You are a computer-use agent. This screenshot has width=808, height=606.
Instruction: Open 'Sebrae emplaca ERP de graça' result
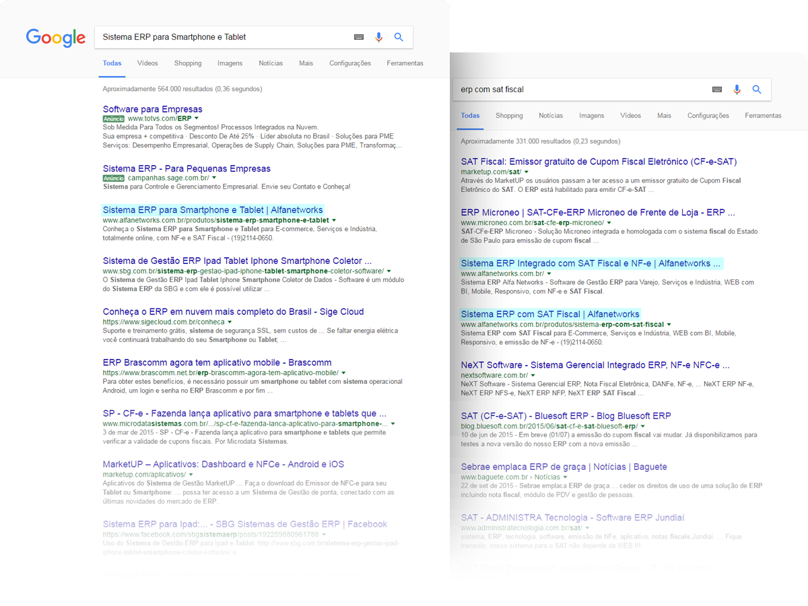564,467
